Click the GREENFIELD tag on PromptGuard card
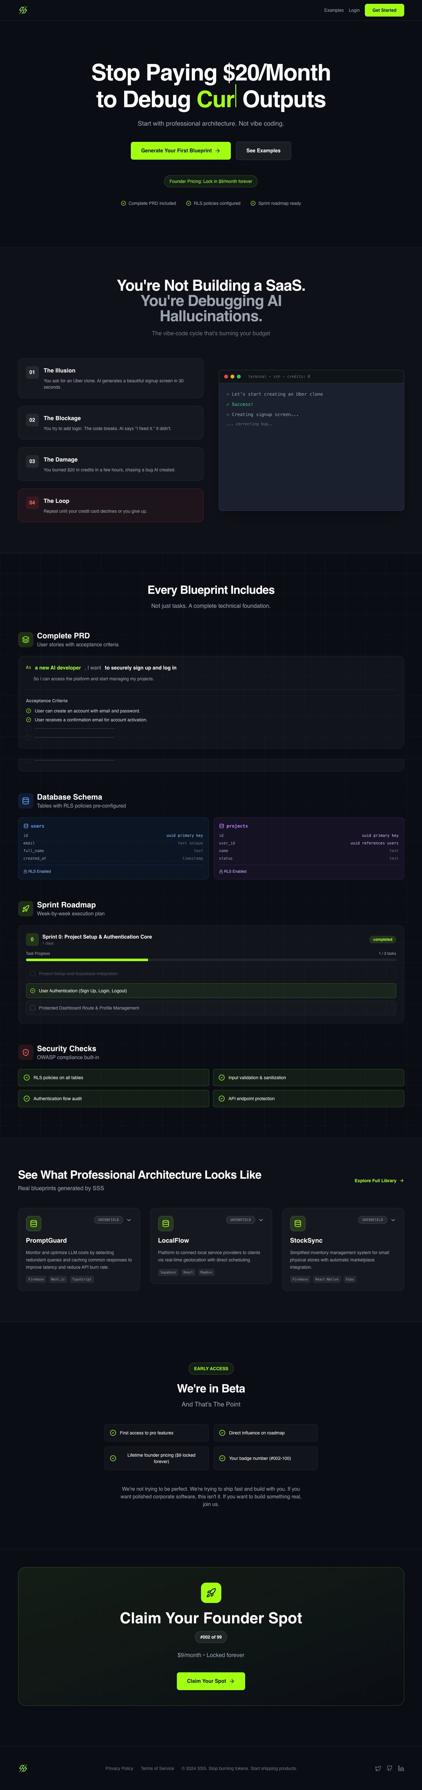 click(x=108, y=1220)
